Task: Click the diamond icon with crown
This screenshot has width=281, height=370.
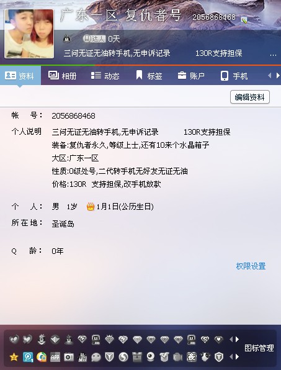Action: (x=109, y=340)
